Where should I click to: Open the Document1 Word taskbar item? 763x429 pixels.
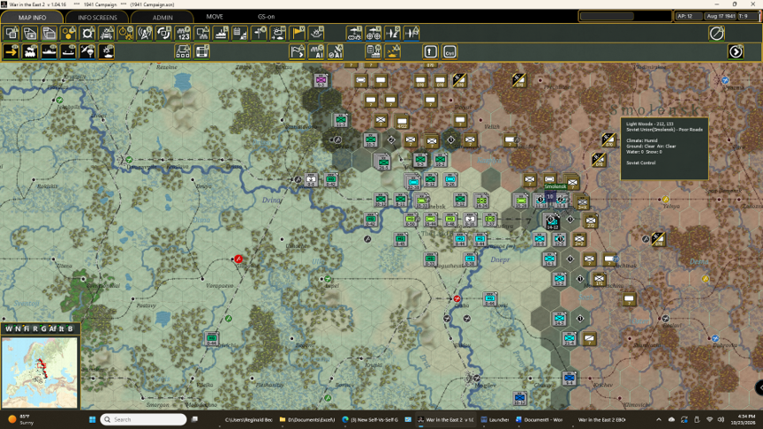539,419
